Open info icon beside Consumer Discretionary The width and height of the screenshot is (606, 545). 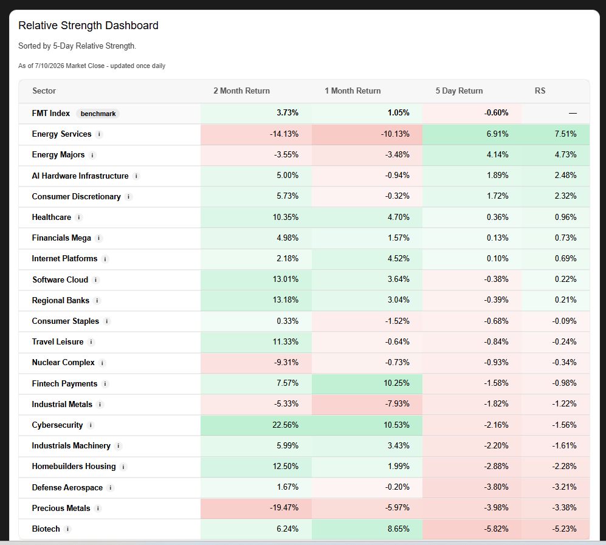point(129,197)
